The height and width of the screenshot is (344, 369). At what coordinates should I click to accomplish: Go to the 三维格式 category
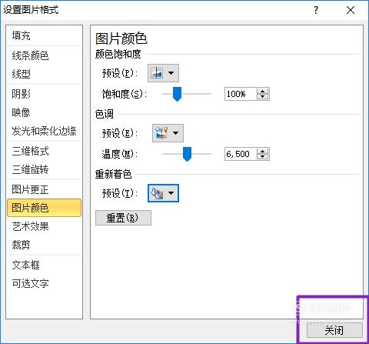[x=44, y=151]
